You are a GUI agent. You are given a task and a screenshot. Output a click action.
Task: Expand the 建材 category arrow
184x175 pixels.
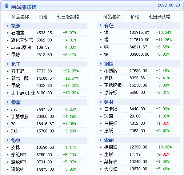click(101, 102)
